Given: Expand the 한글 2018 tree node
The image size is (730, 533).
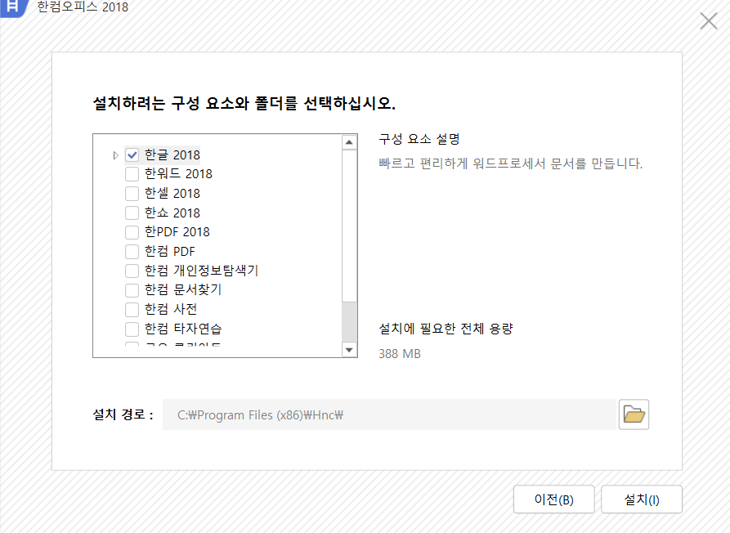Looking at the screenshot, I should point(116,155).
